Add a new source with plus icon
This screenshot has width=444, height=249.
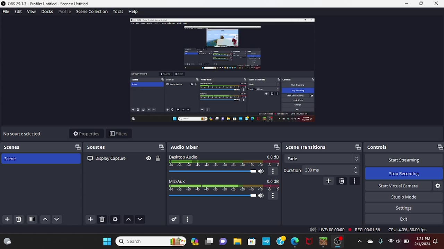click(x=90, y=219)
